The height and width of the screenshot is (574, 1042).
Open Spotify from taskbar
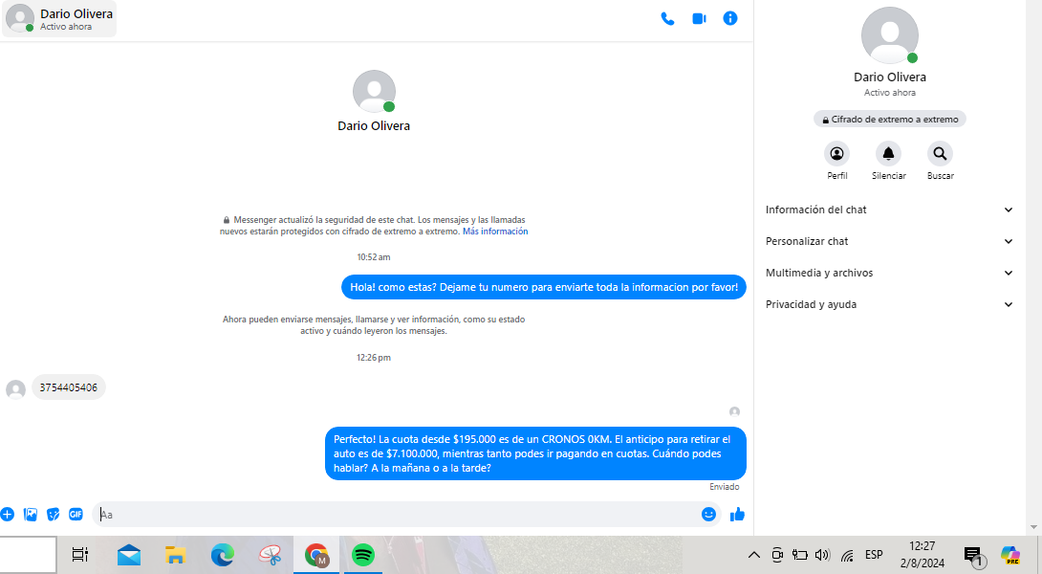[363, 555]
